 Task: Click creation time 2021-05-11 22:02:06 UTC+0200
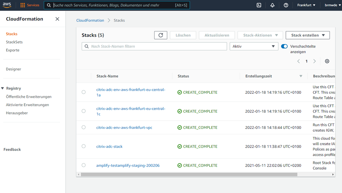point(273,165)
